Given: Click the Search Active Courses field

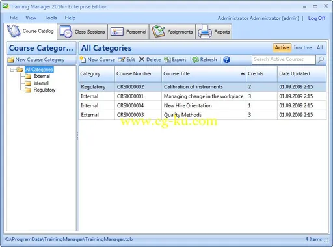Looking at the screenshot, I should (284, 59).
